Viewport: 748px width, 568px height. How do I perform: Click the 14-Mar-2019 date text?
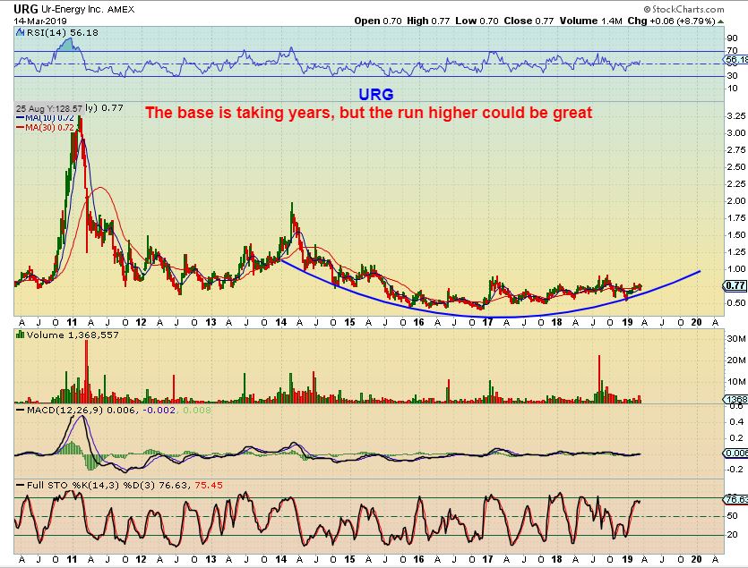pos(40,21)
